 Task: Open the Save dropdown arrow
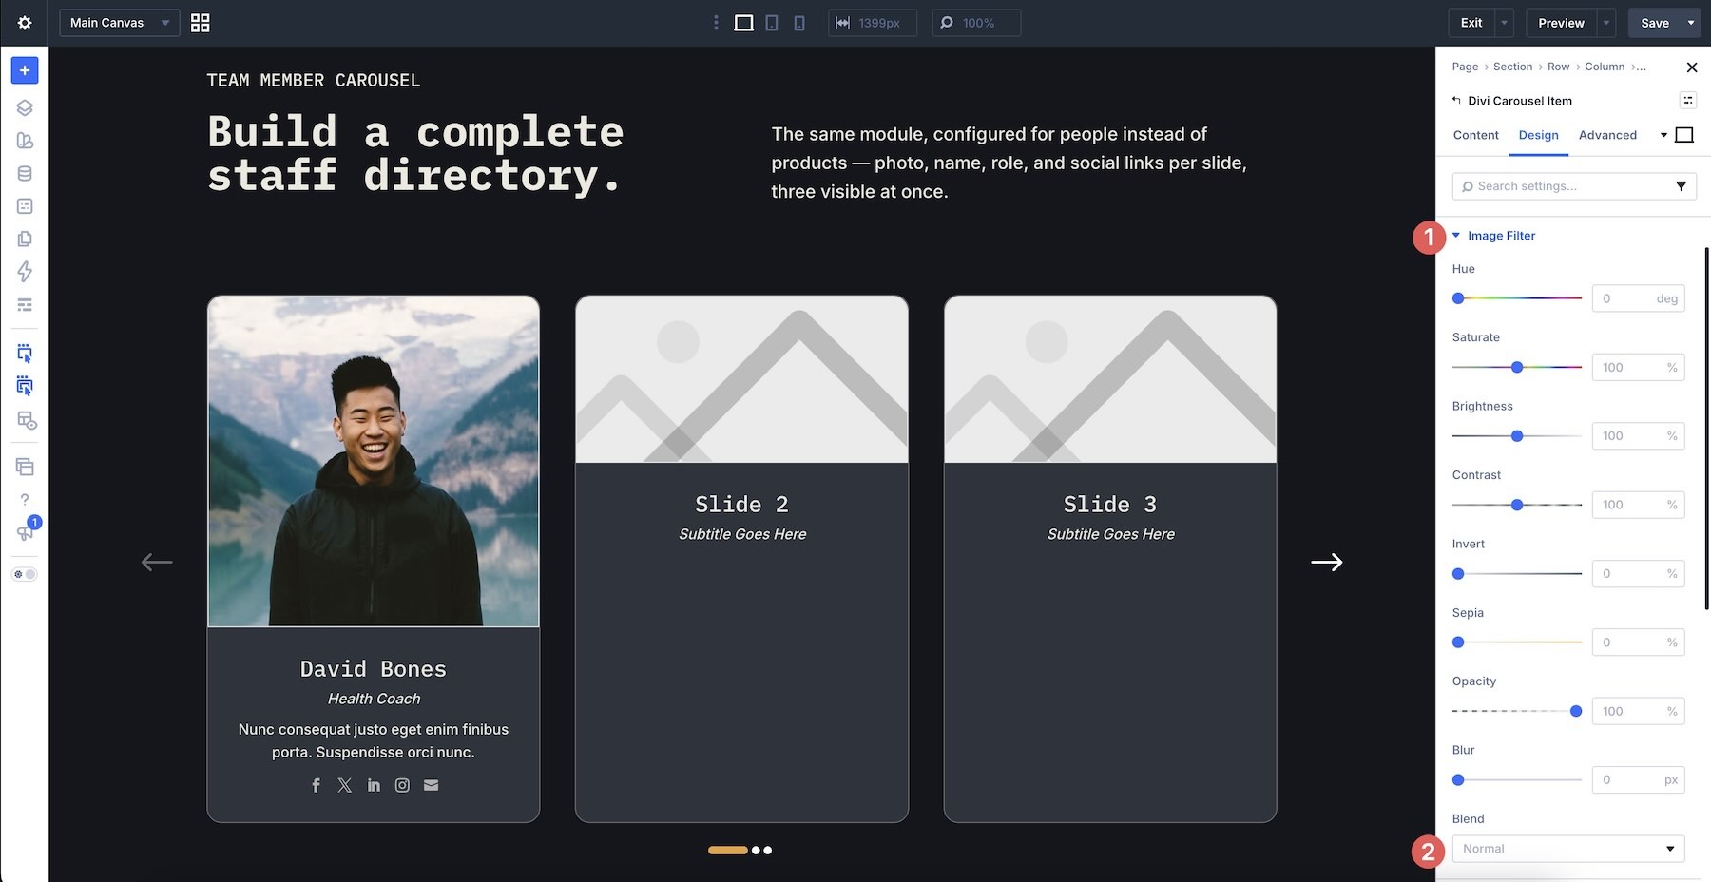click(x=1691, y=23)
